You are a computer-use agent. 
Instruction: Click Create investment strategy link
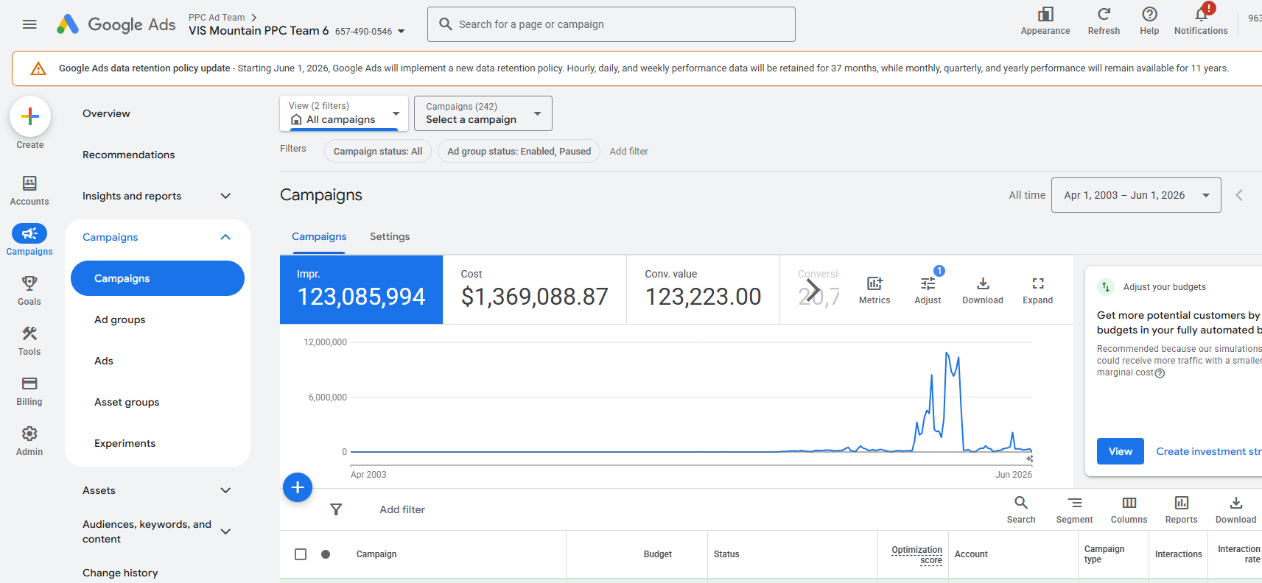tap(1209, 451)
